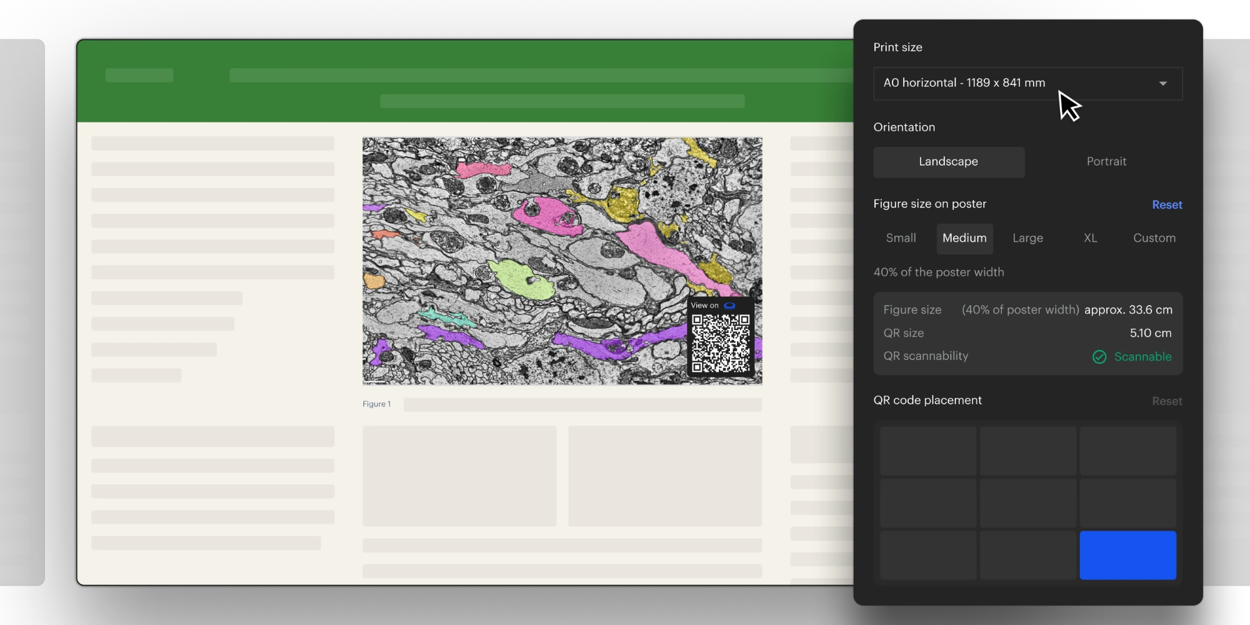Viewport: 1250px width, 625px height.
Task: Click the Scannable status text
Action: 1142,357
